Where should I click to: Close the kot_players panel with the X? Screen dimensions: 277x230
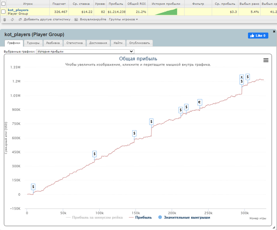274,31
